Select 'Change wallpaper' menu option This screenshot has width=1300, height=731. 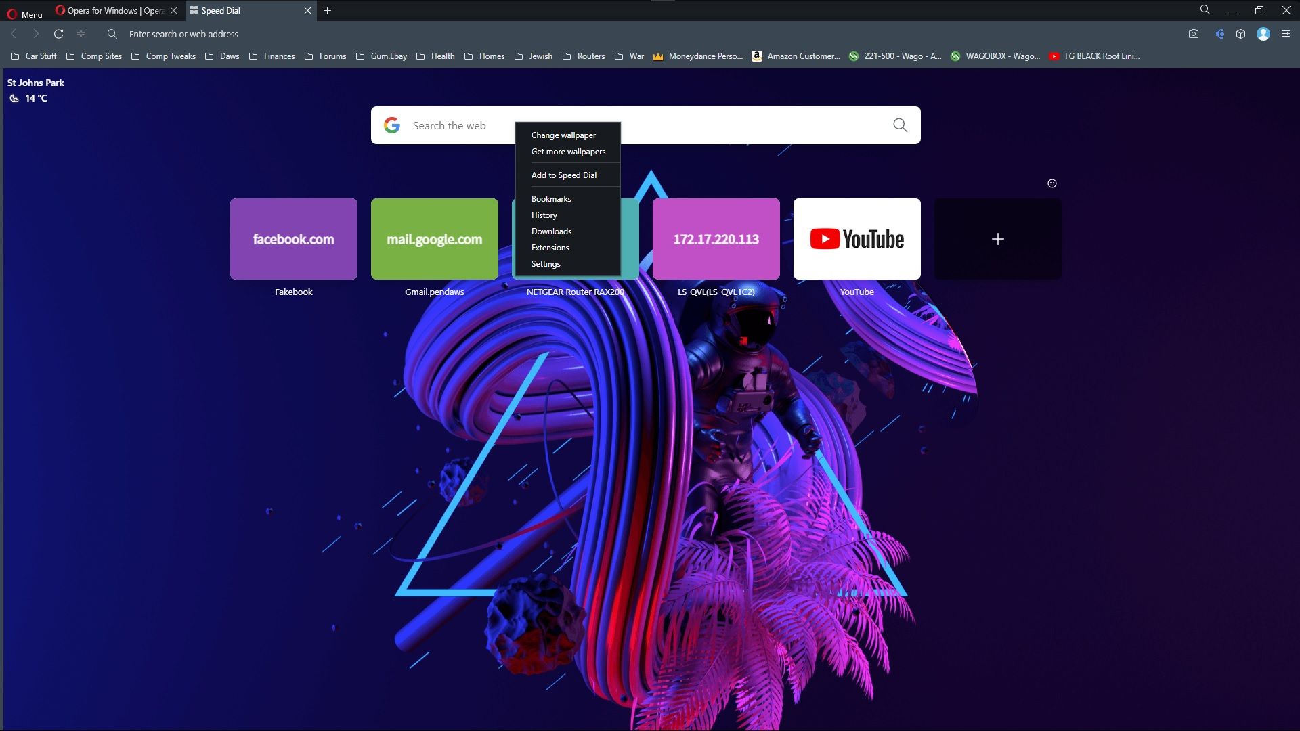563,135
